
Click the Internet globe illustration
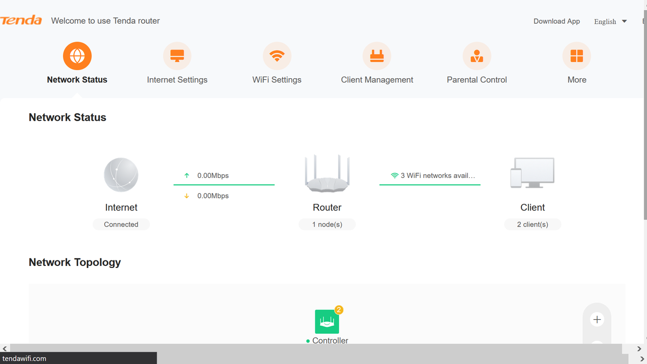click(x=121, y=175)
